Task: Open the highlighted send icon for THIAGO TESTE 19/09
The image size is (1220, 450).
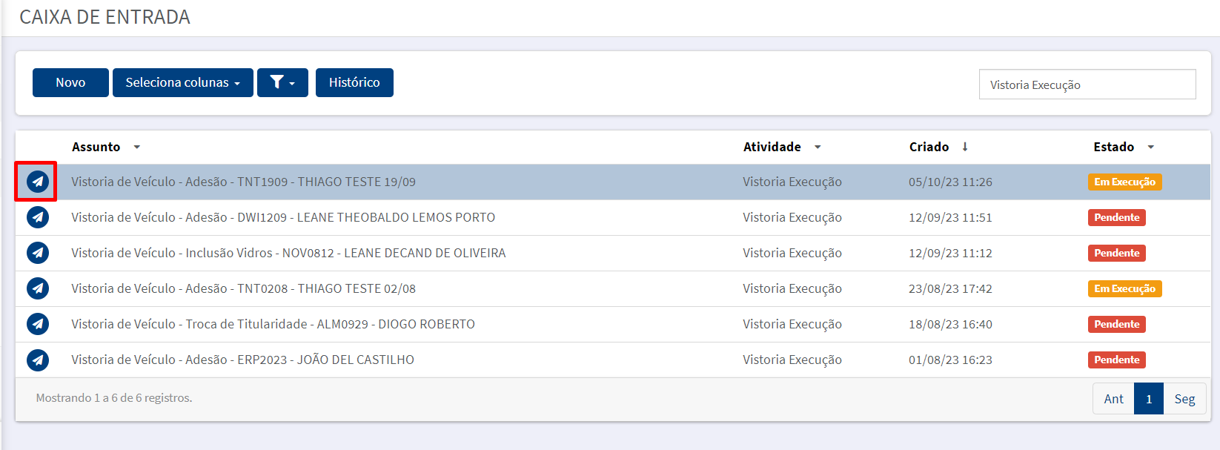Action: point(38,182)
